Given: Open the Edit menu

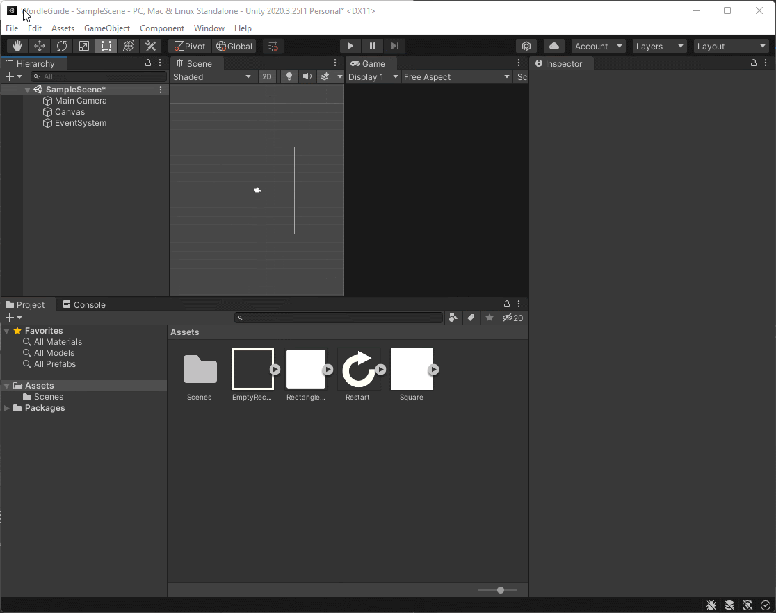Looking at the screenshot, I should 35,28.
